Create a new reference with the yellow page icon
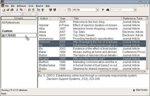This screenshot has width=150, height=96. point(33,10)
